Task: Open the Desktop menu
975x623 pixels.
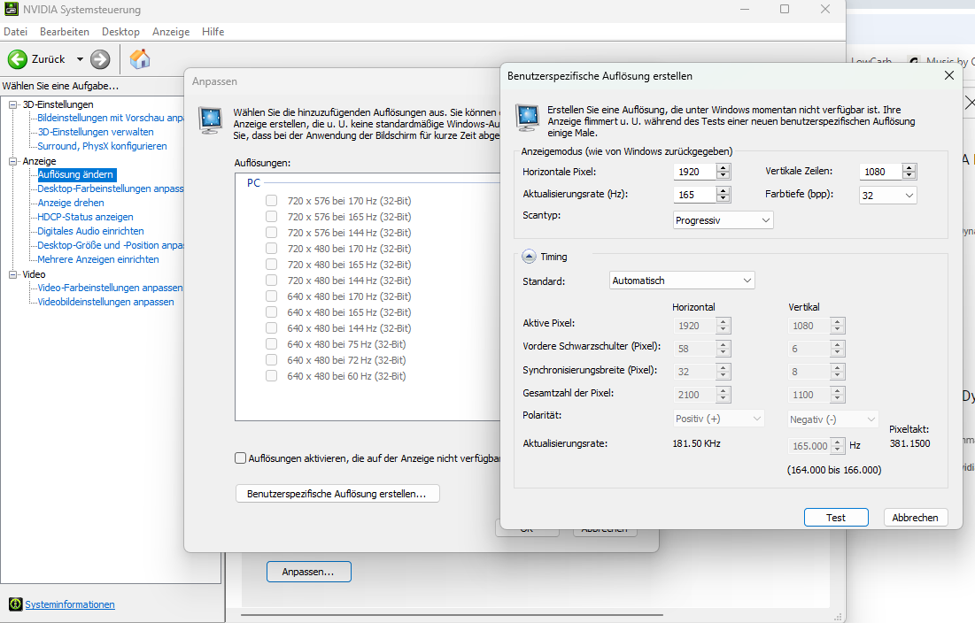Action: point(120,31)
